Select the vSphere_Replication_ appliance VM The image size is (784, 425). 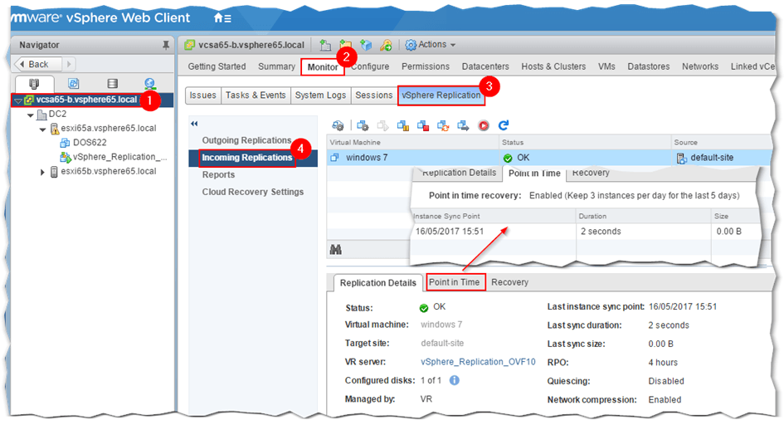[120, 157]
